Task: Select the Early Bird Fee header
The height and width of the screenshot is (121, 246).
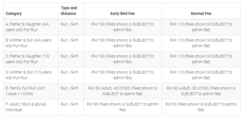Action: (x=123, y=13)
